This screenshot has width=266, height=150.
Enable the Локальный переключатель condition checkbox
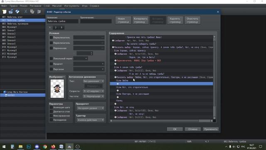51,58
